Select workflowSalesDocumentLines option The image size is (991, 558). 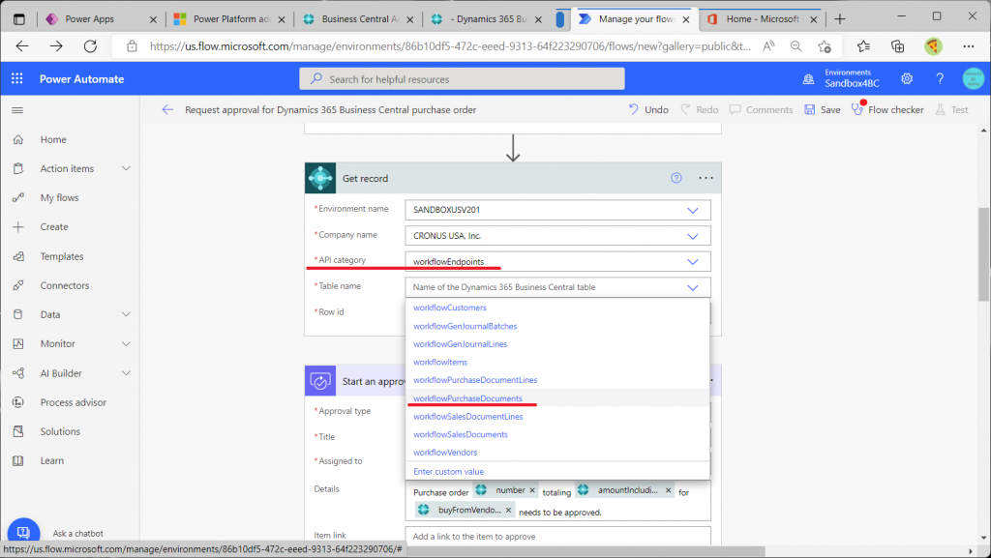pos(557,417)
